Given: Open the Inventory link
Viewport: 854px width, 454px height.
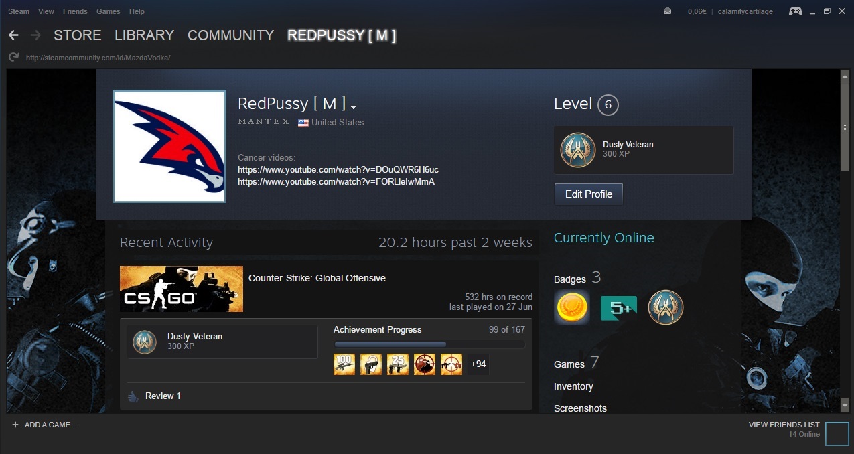Looking at the screenshot, I should (573, 386).
